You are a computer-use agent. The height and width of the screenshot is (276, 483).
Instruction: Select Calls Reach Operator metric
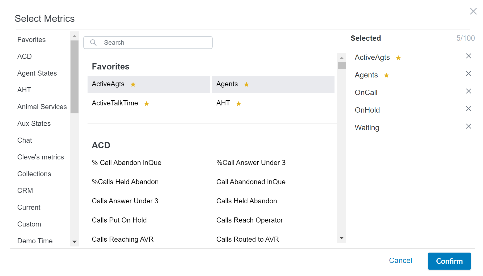click(250, 220)
